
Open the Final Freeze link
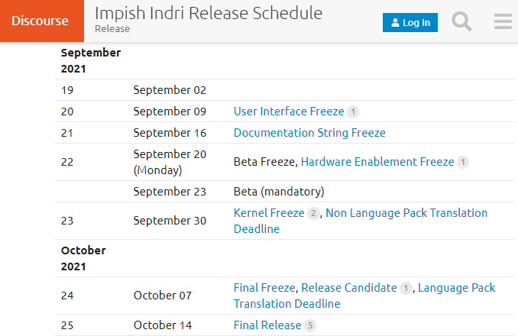[x=264, y=288]
